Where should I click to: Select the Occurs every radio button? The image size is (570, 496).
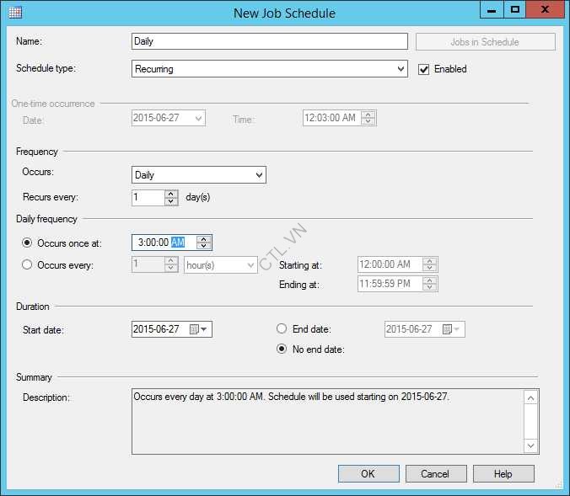point(28,265)
